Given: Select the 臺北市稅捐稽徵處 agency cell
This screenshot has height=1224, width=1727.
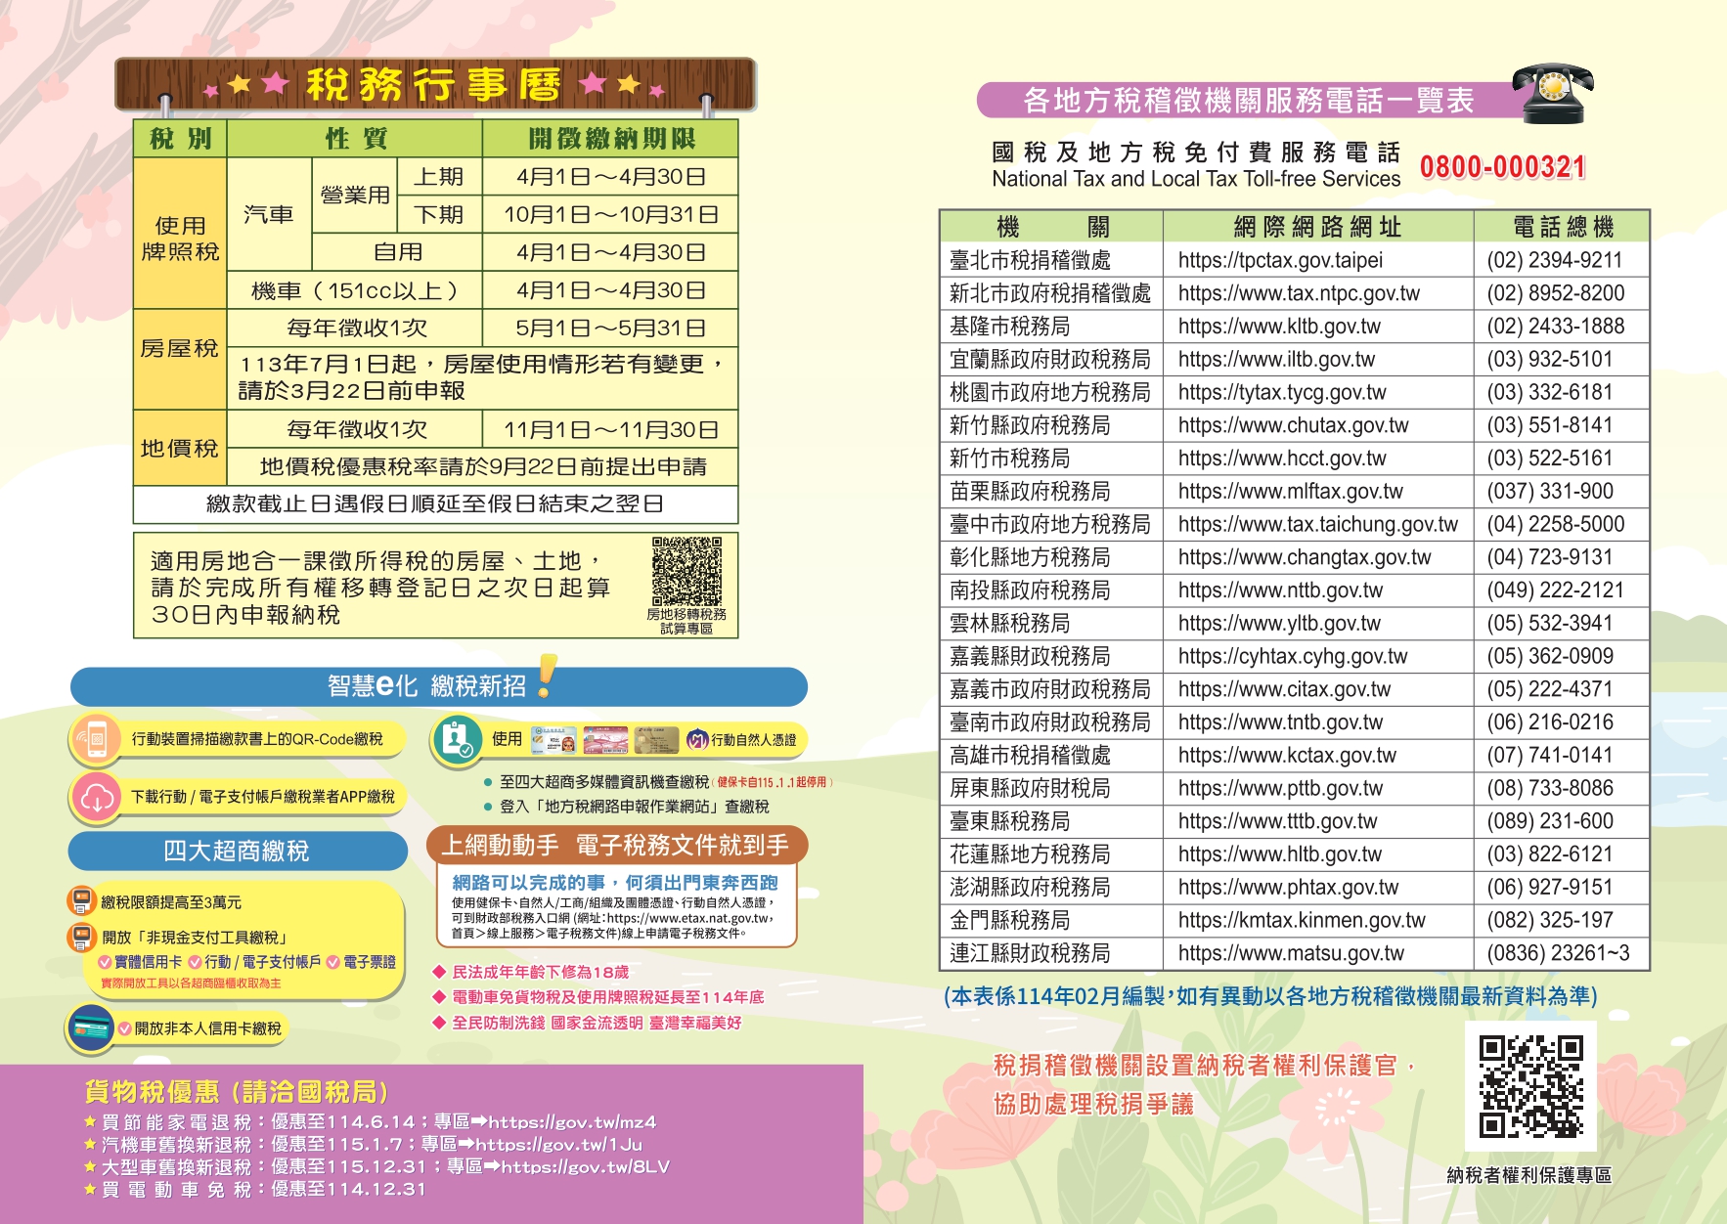Looking at the screenshot, I should coord(1051,260).
